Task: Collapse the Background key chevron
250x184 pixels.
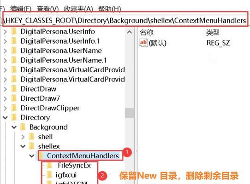Action: 14,127
